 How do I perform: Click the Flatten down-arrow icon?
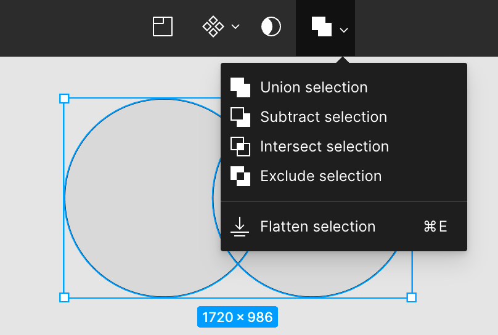click(x=240, y=227)
